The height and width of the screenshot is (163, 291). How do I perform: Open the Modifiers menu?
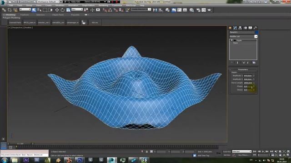click(60, 5)
